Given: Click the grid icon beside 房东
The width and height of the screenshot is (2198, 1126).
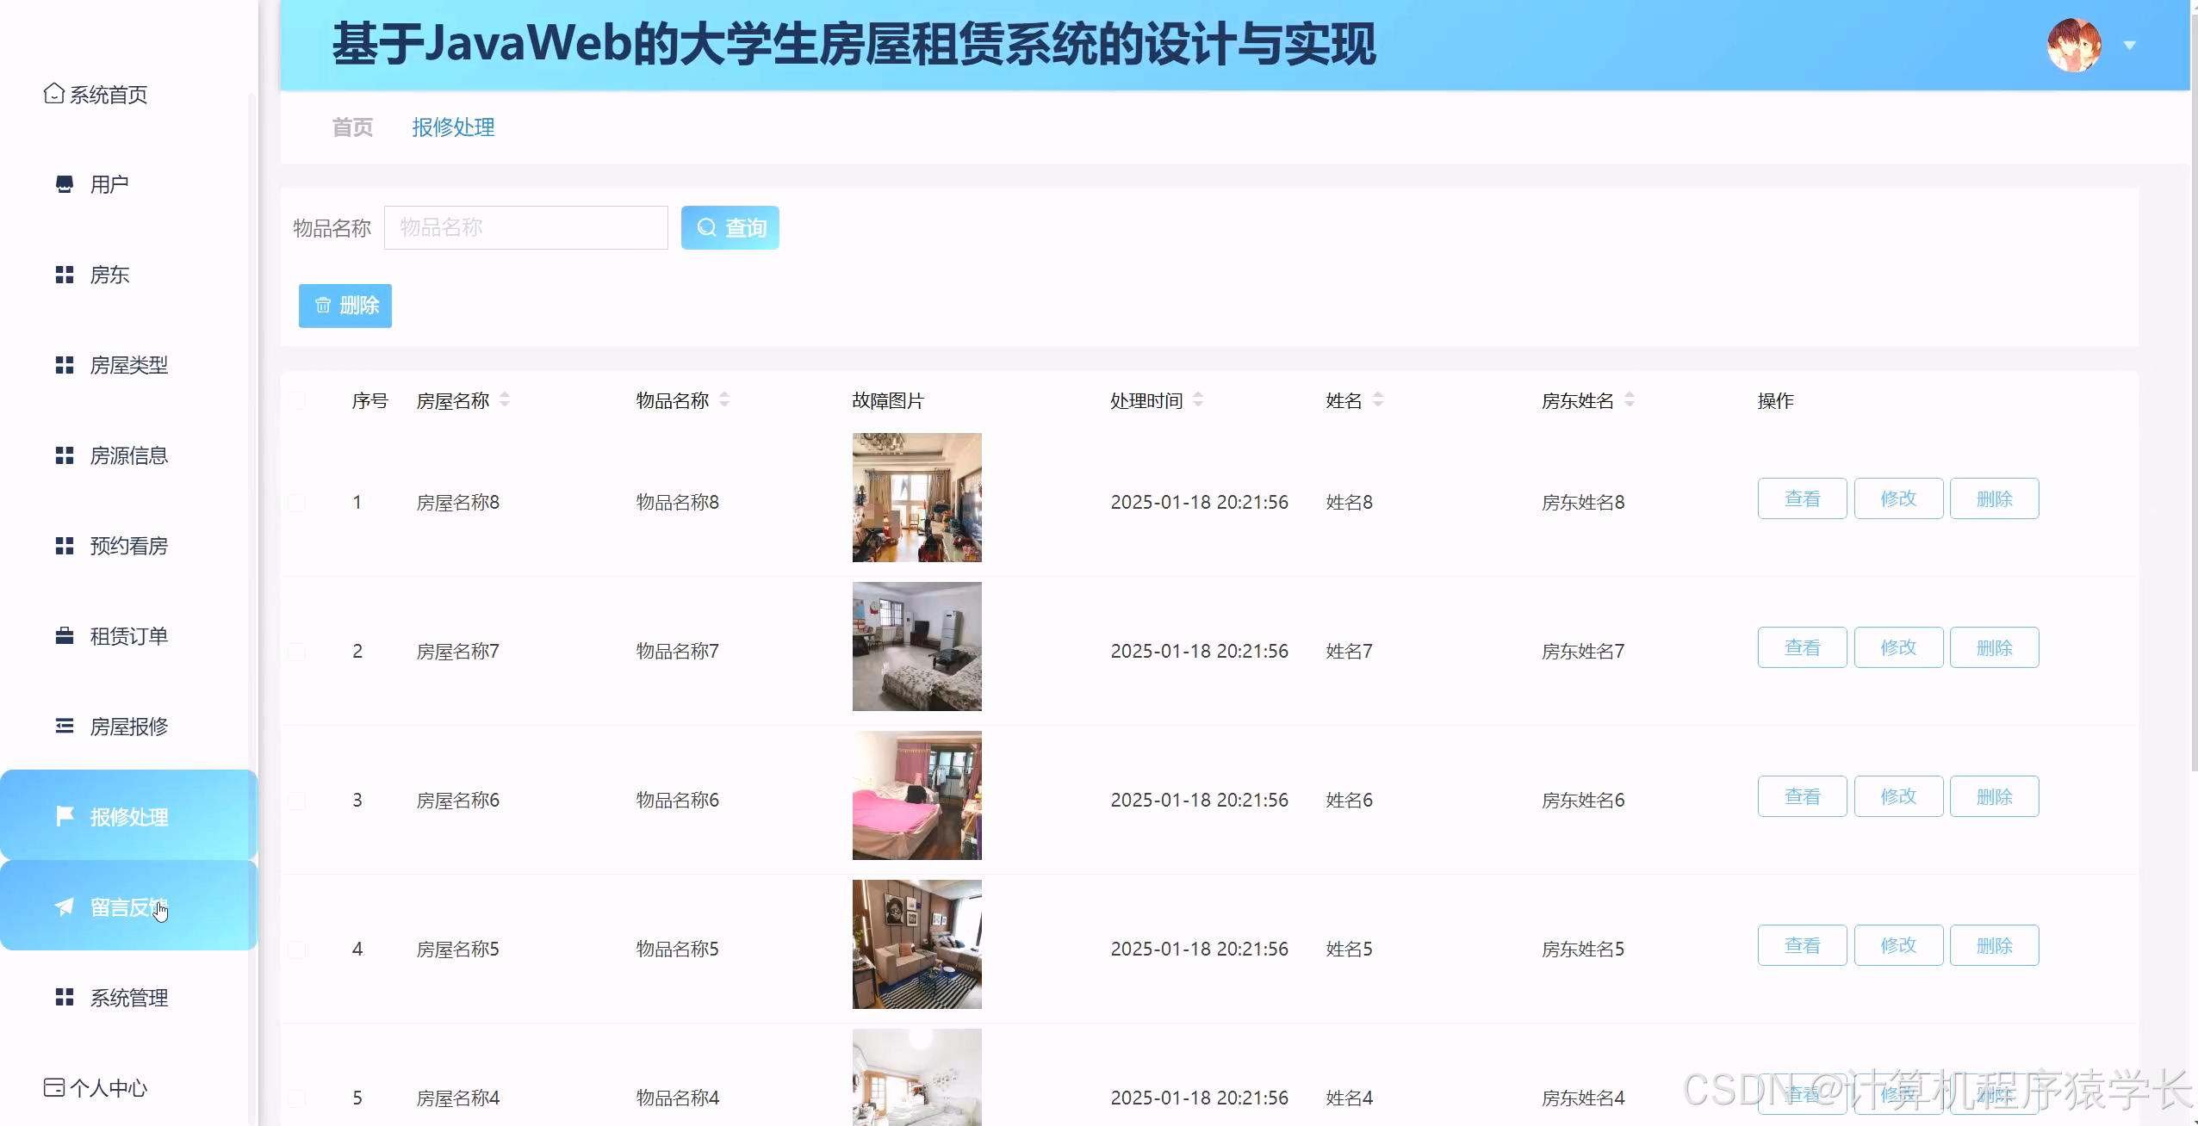Looking at the screenshot, I should coord(65,275).
